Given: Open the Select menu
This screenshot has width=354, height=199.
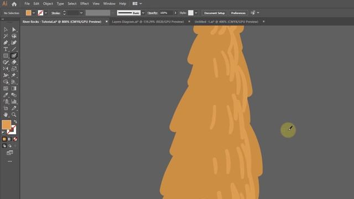Looking at the screenshot, I should point(72,4).
